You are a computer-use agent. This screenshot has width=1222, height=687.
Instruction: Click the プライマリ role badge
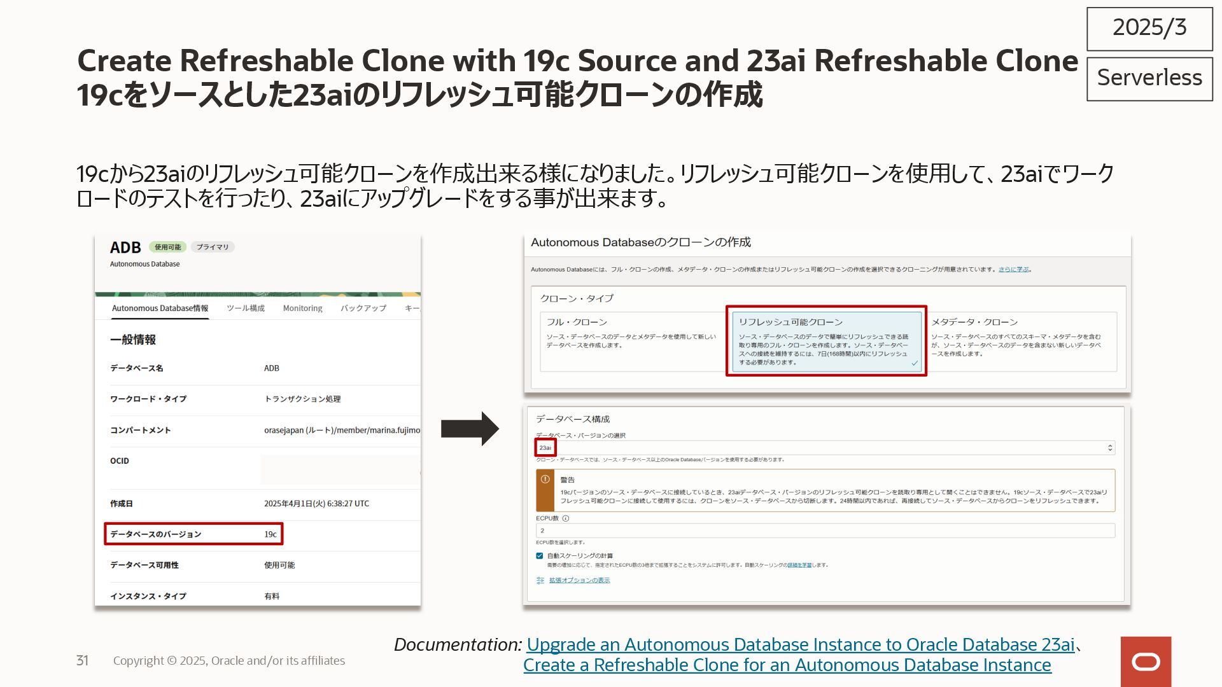[213, 247]
